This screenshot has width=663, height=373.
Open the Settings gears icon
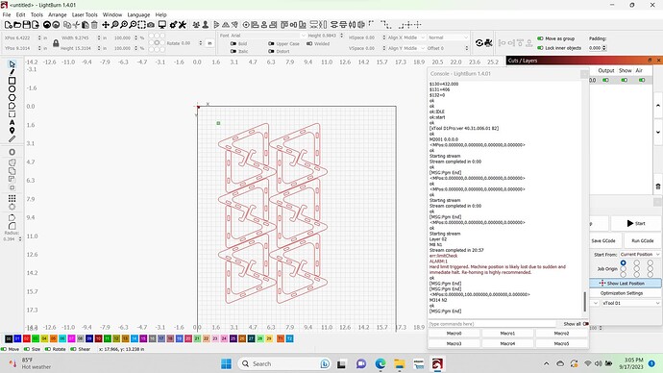pyautogui.click(x=173, y=25)
